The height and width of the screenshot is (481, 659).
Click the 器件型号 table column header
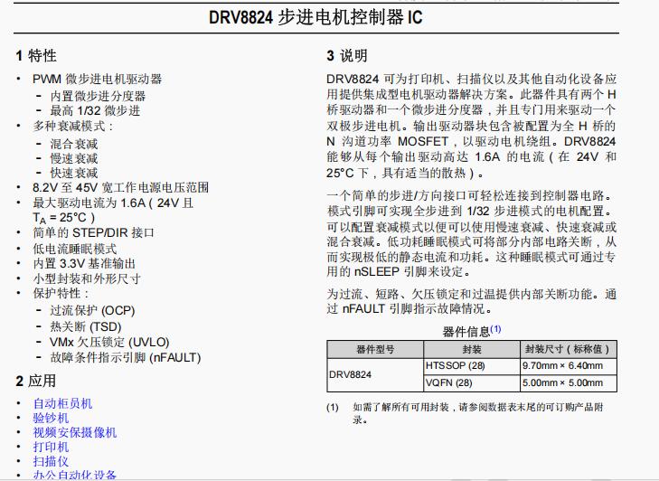[375, 349]
